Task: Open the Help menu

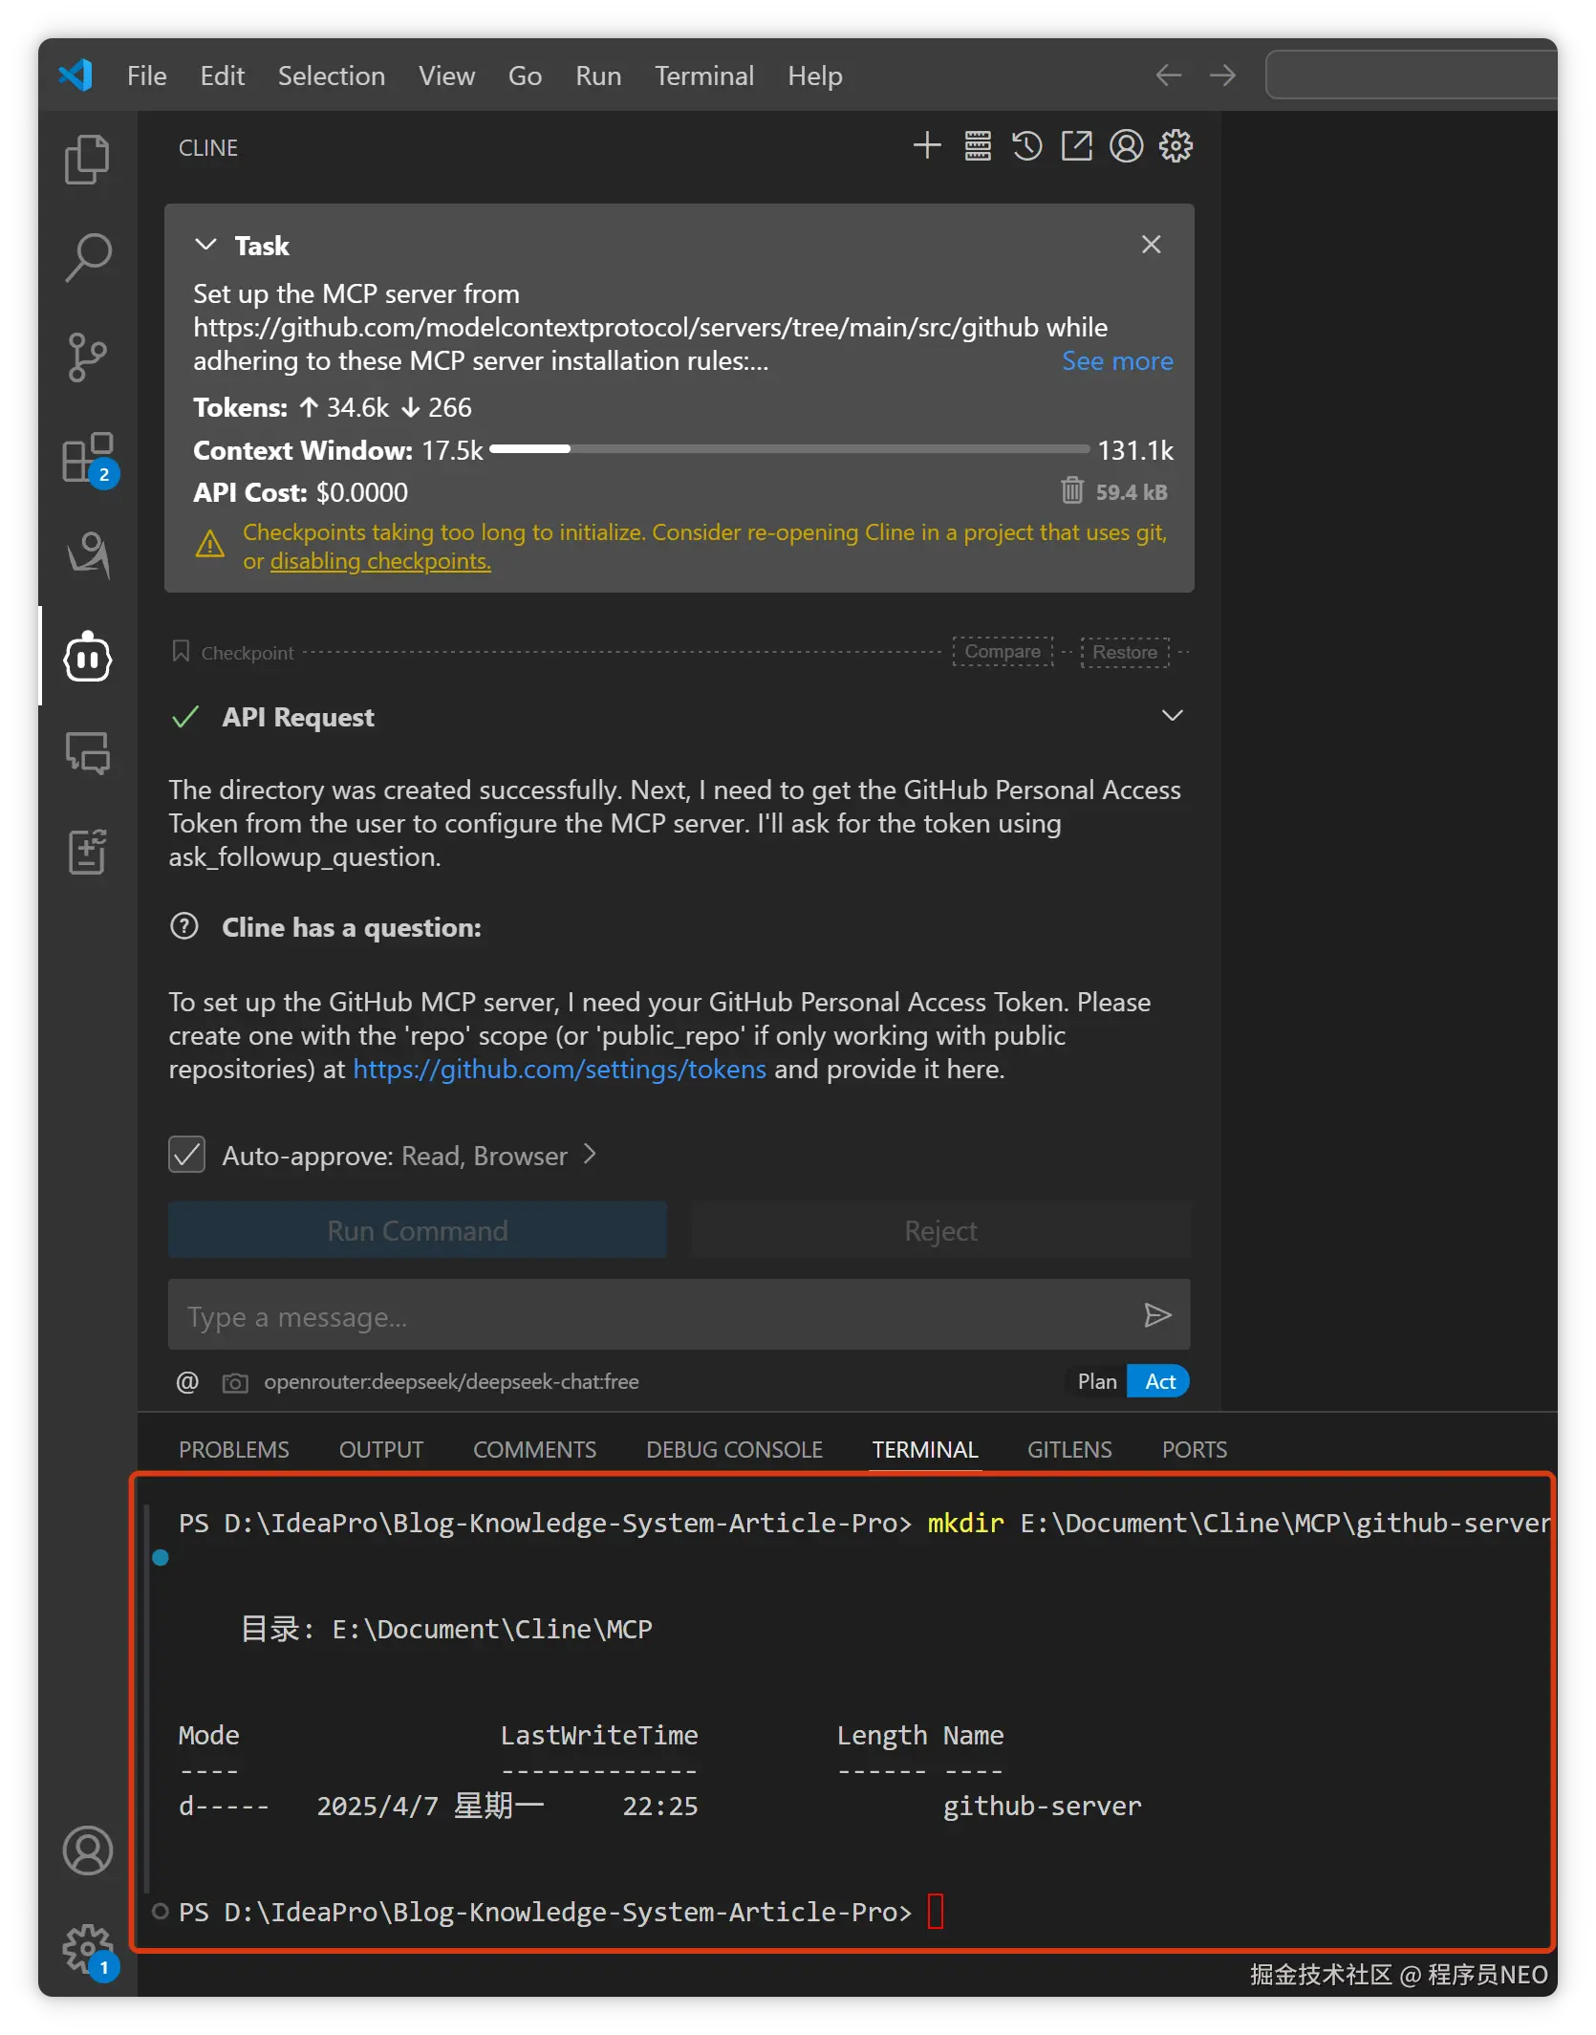Action: tap(815, 76)
